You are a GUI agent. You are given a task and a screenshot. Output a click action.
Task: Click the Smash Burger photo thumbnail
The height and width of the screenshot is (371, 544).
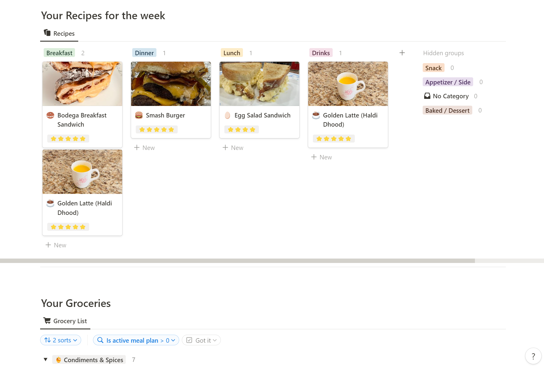click(171, 84)
